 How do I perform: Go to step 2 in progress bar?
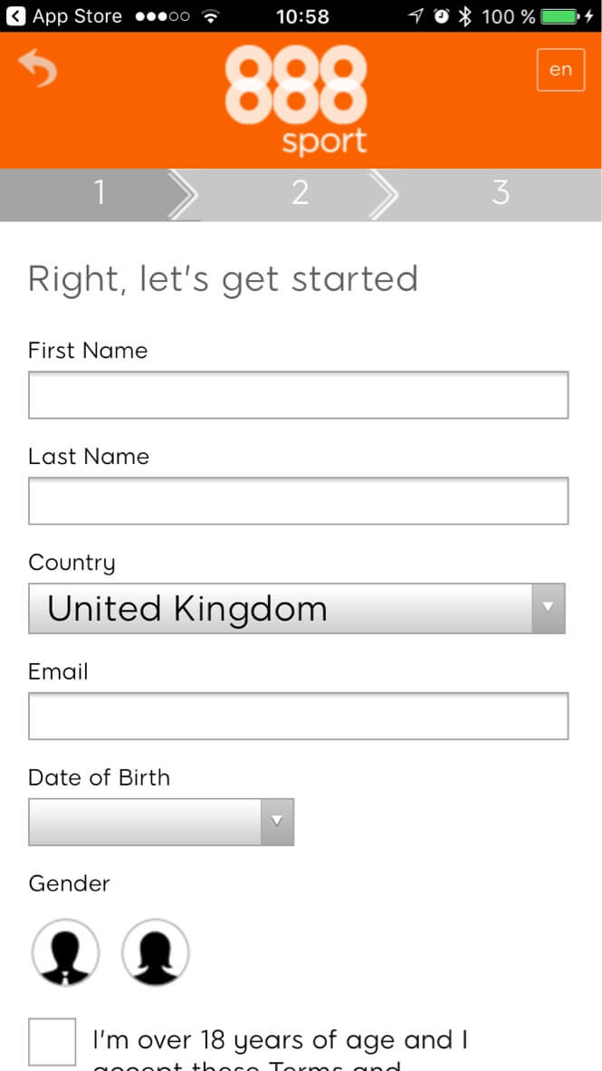tap(301, 194)
